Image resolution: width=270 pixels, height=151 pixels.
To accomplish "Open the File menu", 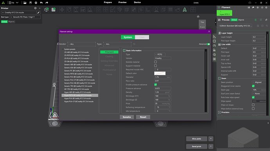I will point(13,3).
